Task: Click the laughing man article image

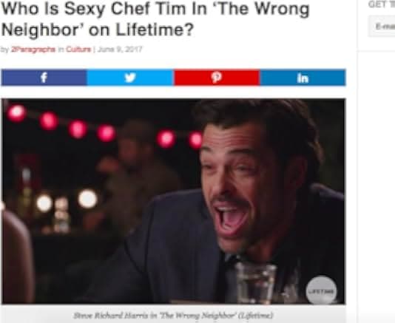Action: click(174, 201)
